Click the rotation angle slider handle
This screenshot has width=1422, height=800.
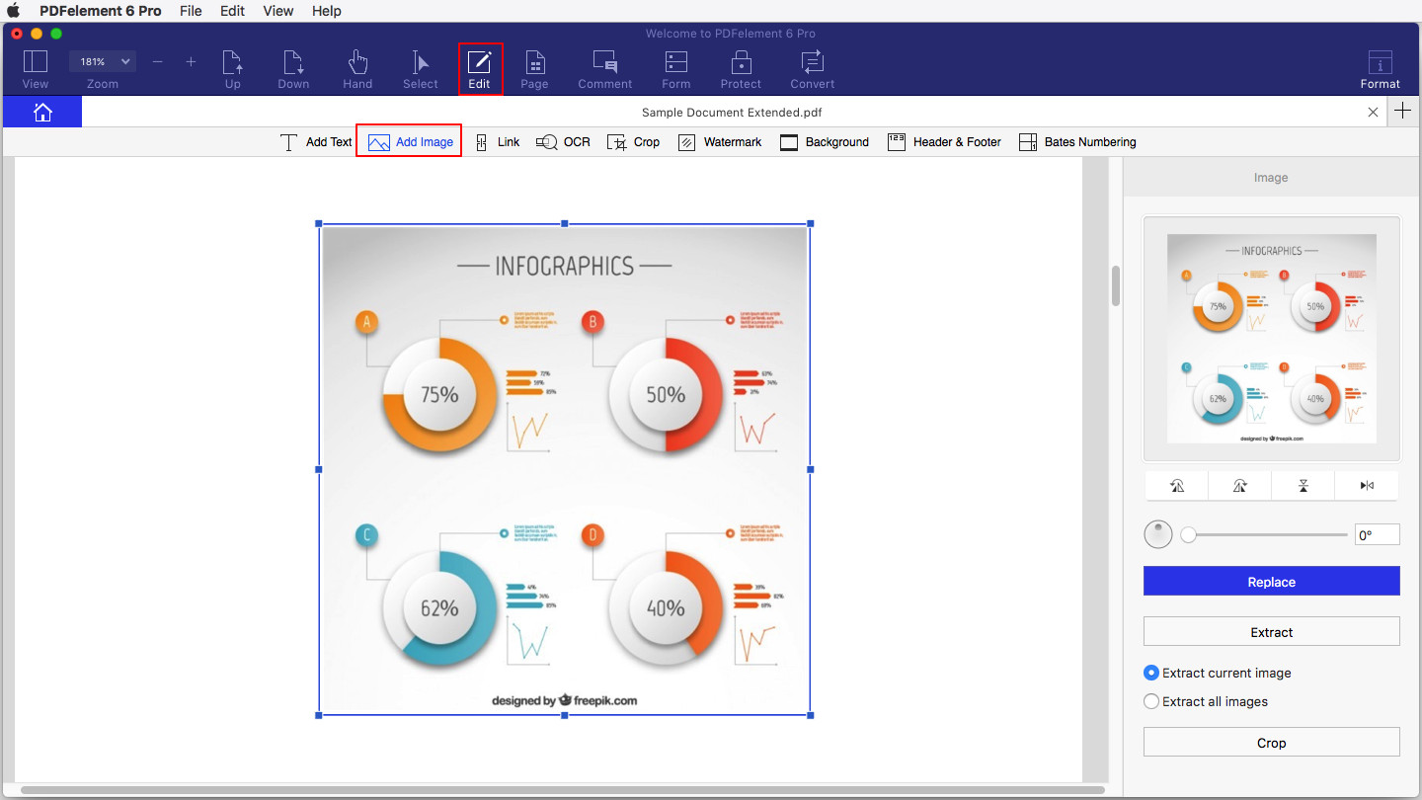1189,535
